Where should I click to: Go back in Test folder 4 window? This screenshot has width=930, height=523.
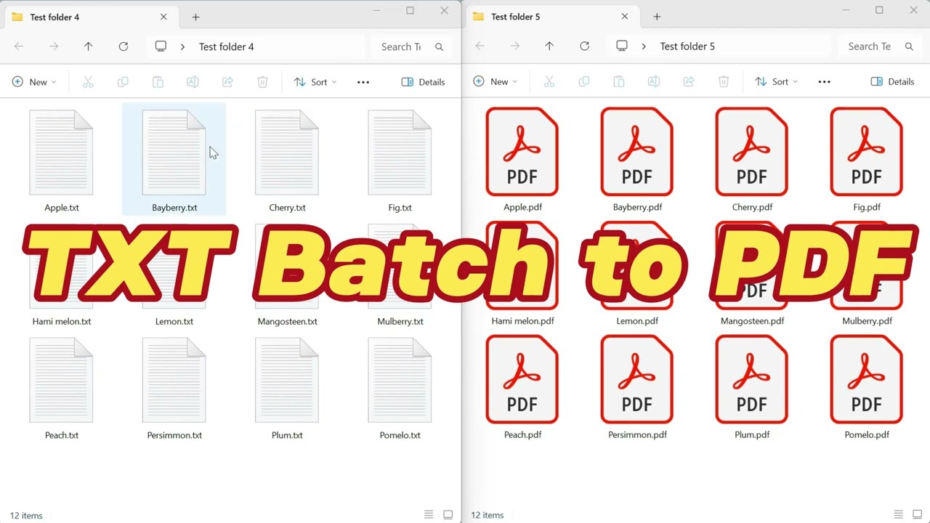19,46
